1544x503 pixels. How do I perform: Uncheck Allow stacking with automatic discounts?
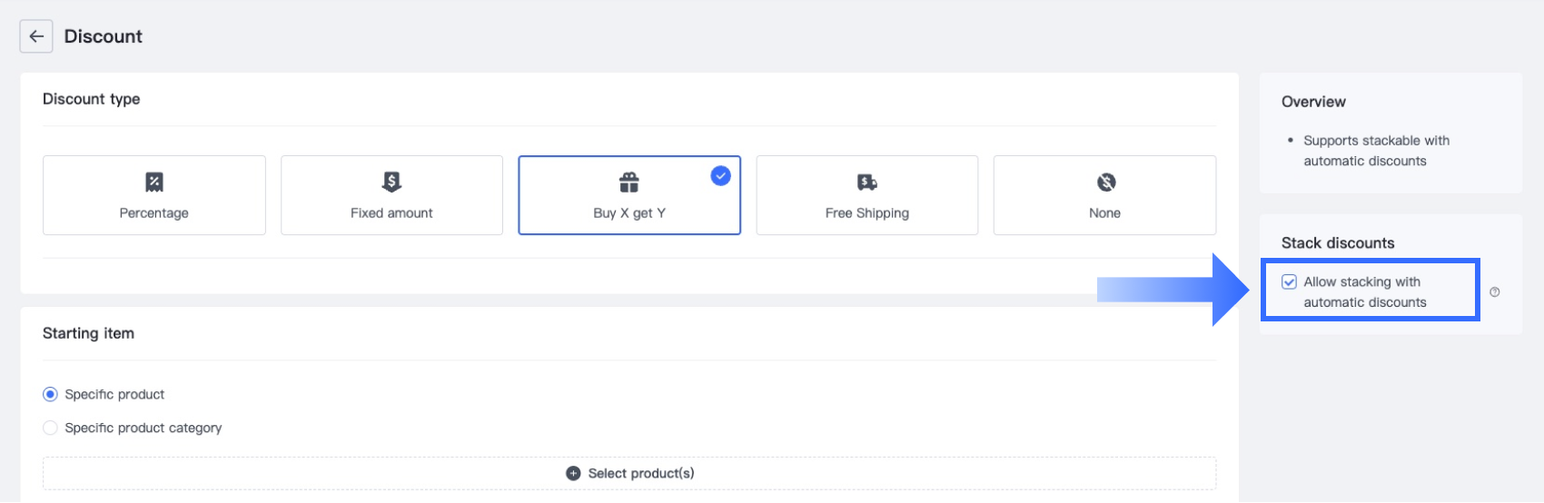click(x=1289, y=282)
